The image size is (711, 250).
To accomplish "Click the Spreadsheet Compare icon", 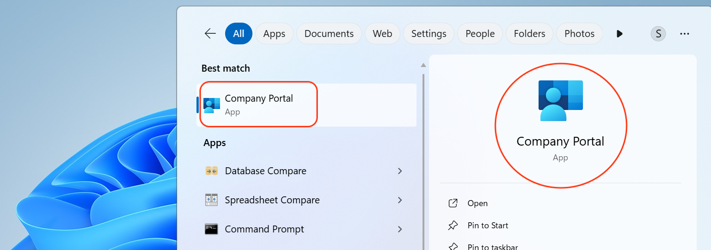I will click(211, 200).
